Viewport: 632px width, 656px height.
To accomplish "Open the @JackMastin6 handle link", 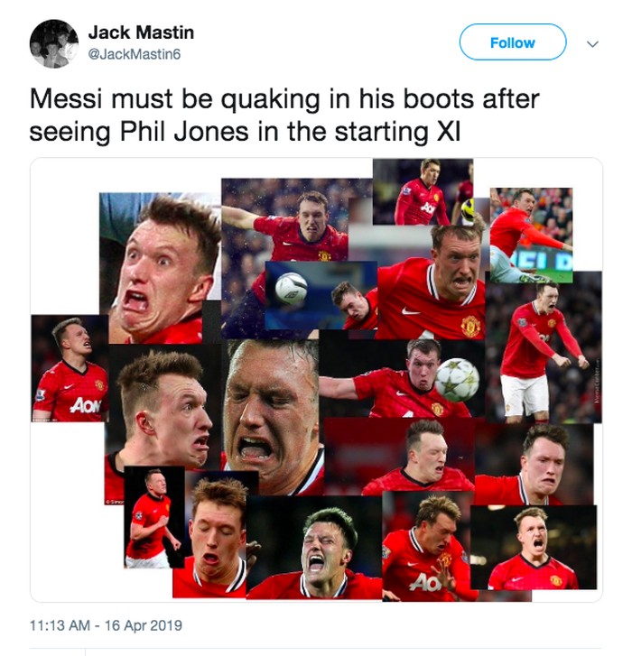I will (x=135, y=54).
